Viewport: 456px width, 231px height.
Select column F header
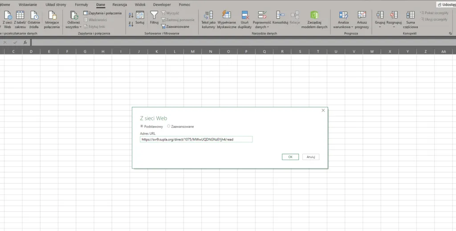(x=67, y=52)
